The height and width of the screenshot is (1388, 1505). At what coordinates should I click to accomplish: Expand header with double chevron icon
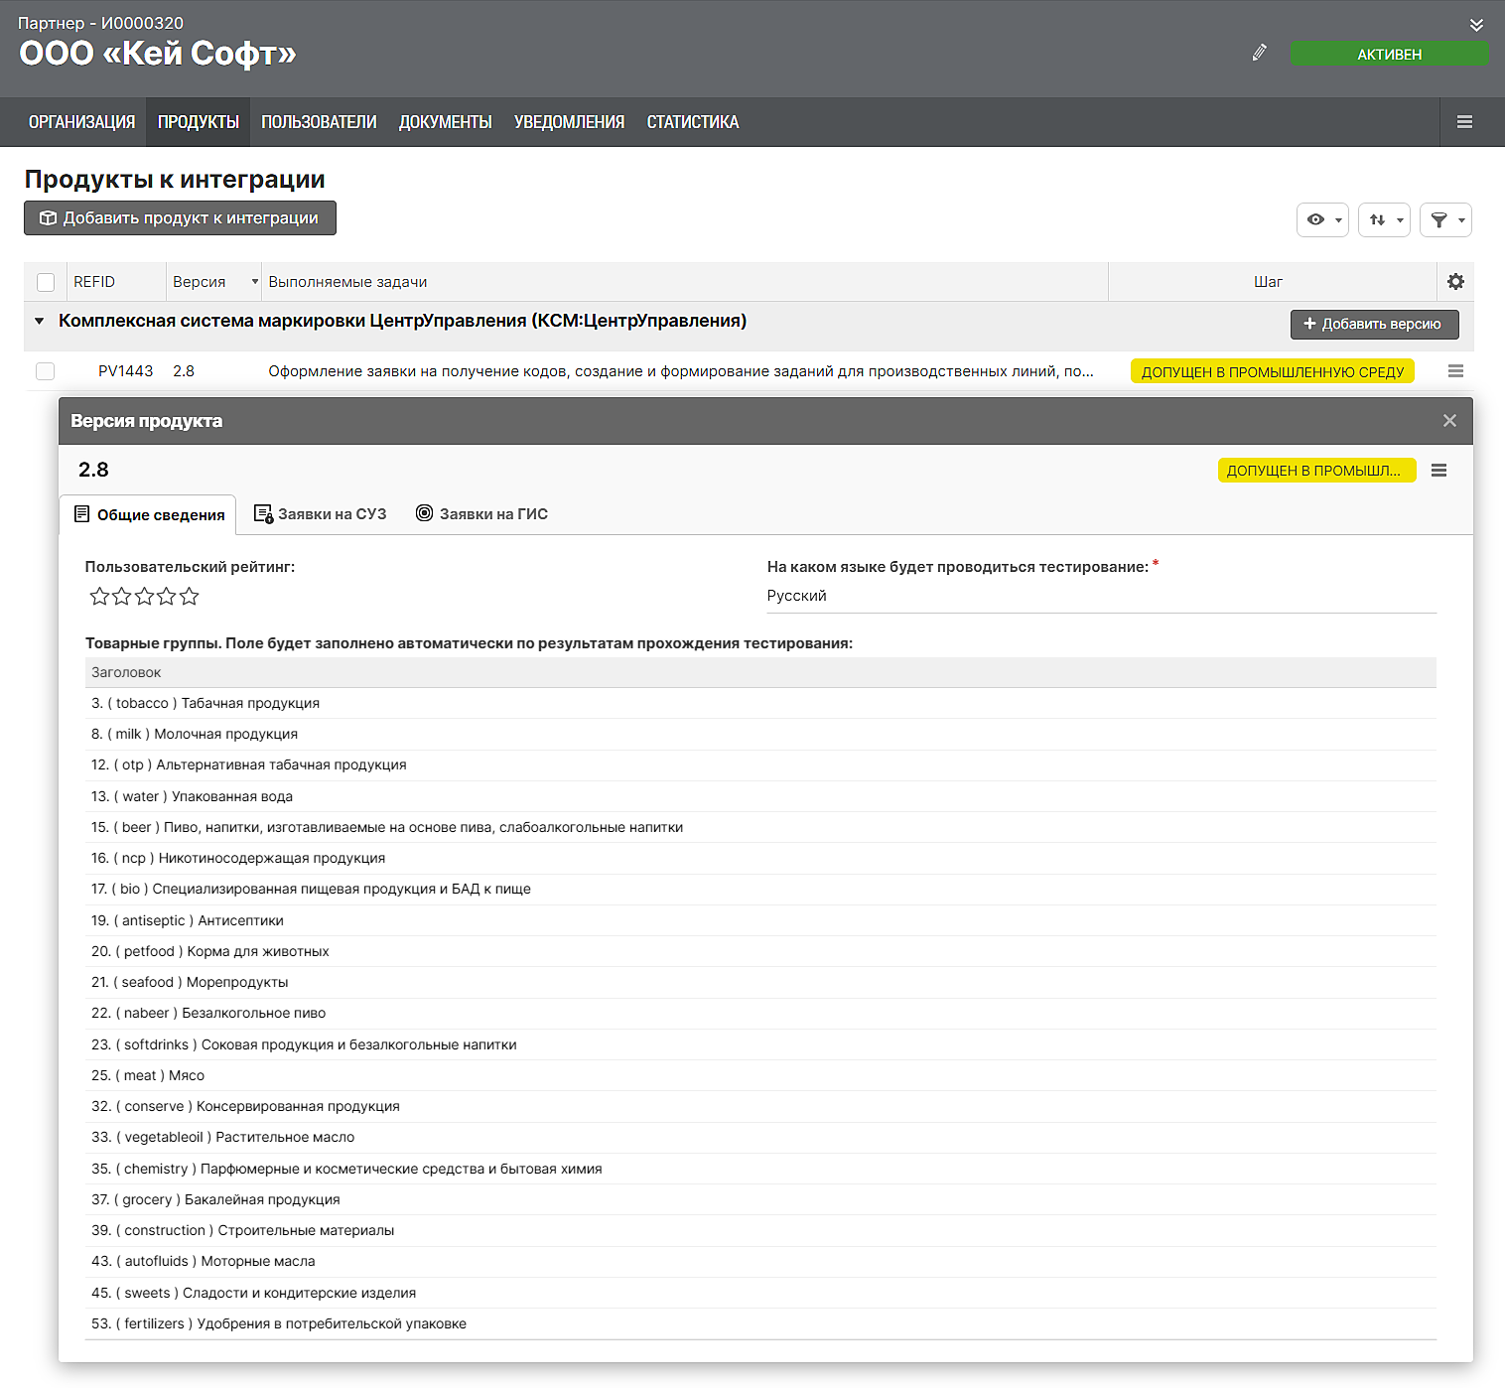1476,25
